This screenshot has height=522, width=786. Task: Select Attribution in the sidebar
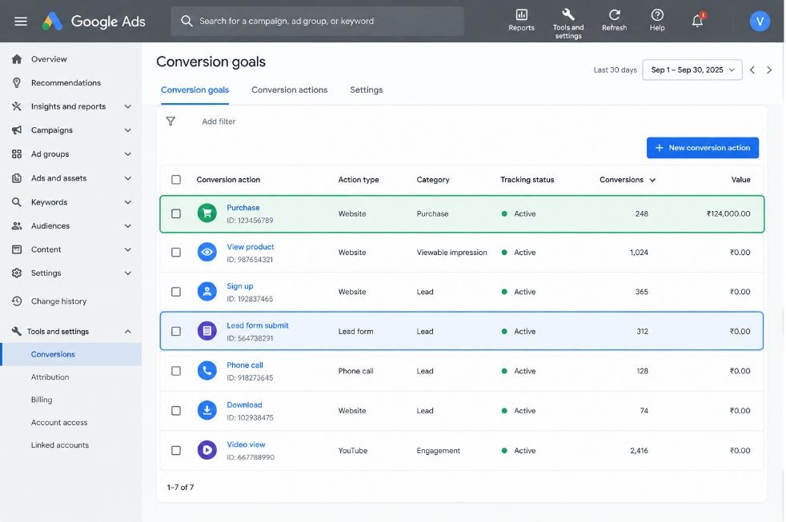[50, 377]
